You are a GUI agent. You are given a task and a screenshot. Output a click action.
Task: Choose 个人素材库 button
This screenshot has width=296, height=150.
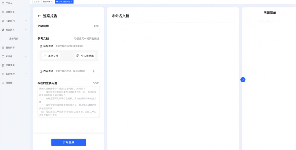(x=85, y=56)
